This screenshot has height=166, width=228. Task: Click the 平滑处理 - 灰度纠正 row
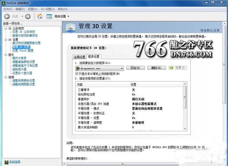coord(129,113)
